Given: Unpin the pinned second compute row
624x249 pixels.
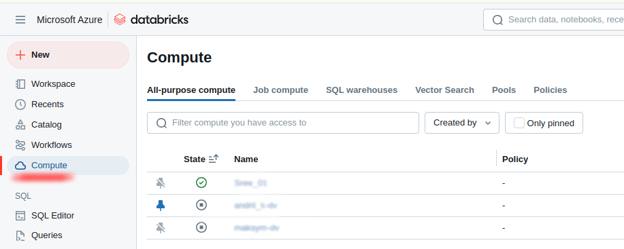Looking at the screenshot, I should pos(161,206).
